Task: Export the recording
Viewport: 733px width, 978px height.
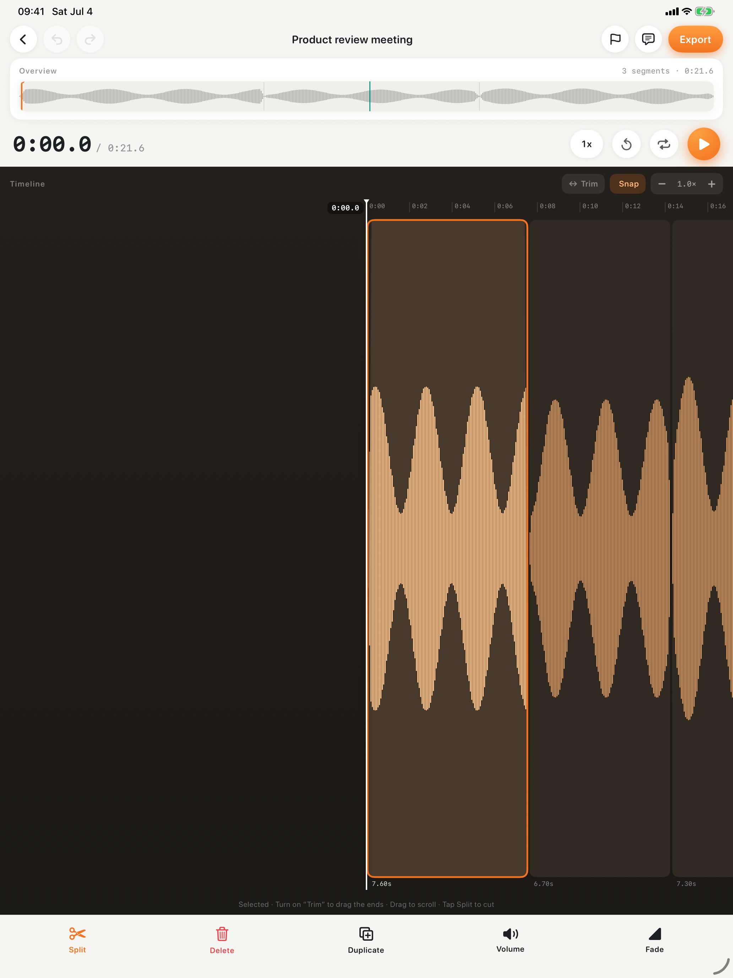Action: click(x=695, y=39)
